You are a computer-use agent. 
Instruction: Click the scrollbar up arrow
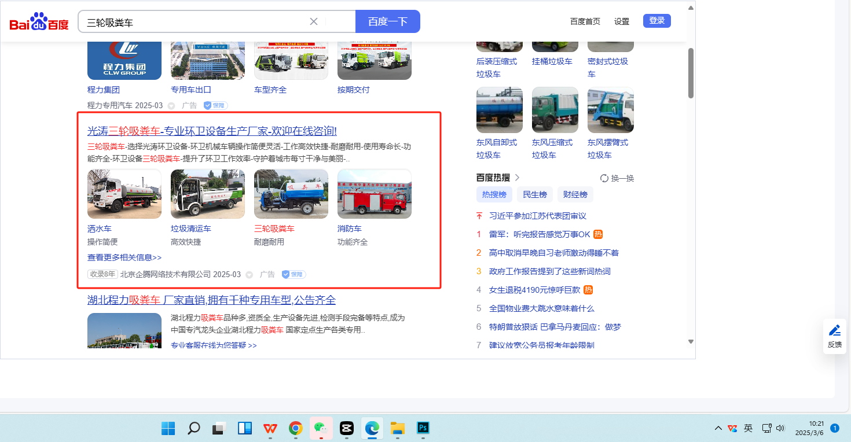pos(691,8)
